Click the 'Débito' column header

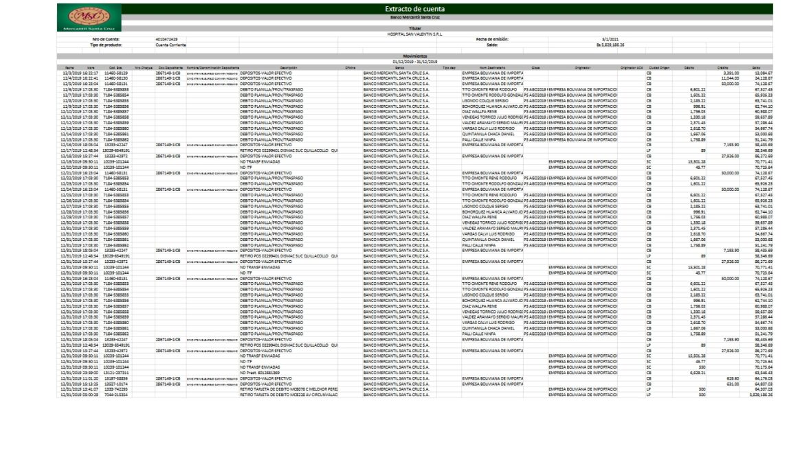point(689,68)
